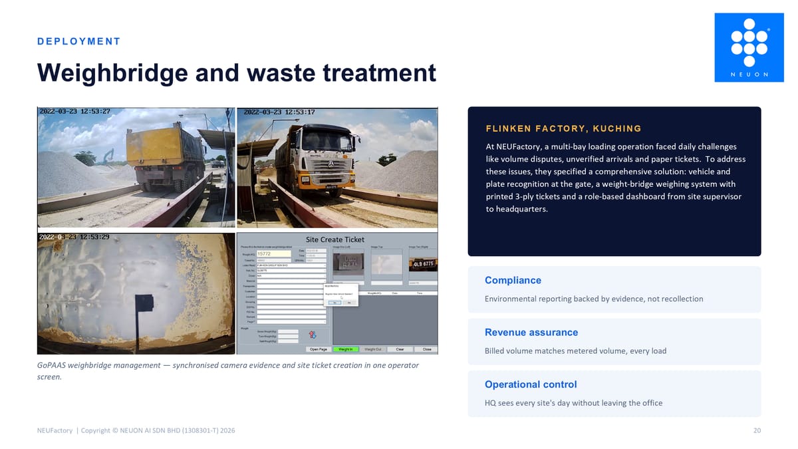
Task: View the QLB 6775 plate image
Action: click(x=424, y=264)
